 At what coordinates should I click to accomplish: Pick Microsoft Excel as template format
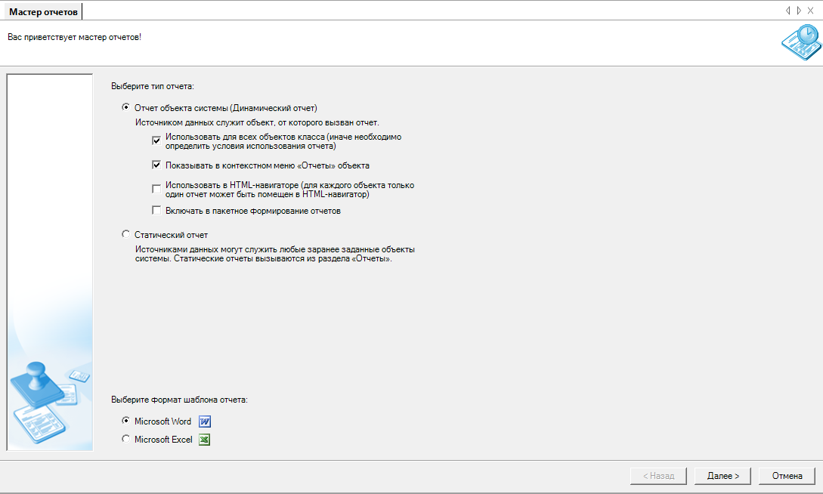125,440
